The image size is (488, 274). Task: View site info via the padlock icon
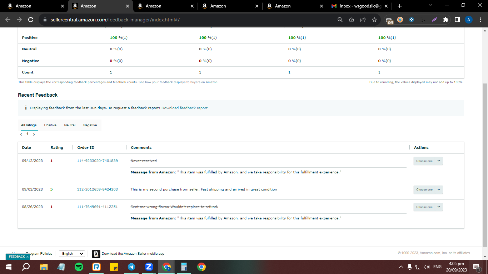(x=45, y=20)
